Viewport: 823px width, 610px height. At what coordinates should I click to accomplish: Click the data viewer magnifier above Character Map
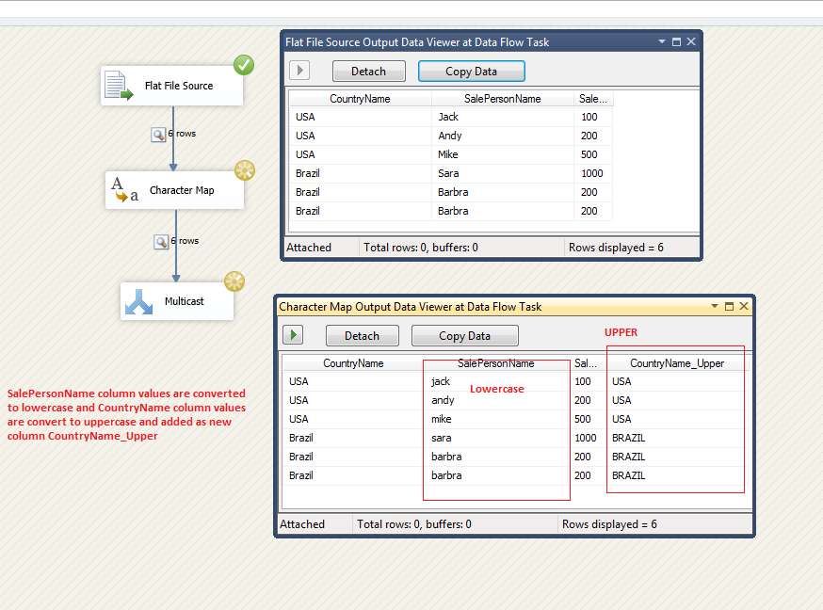158,134
